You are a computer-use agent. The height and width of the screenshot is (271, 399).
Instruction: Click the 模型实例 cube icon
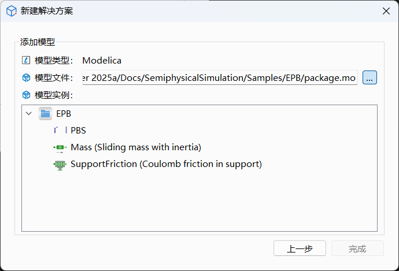(x=25, y=95)
